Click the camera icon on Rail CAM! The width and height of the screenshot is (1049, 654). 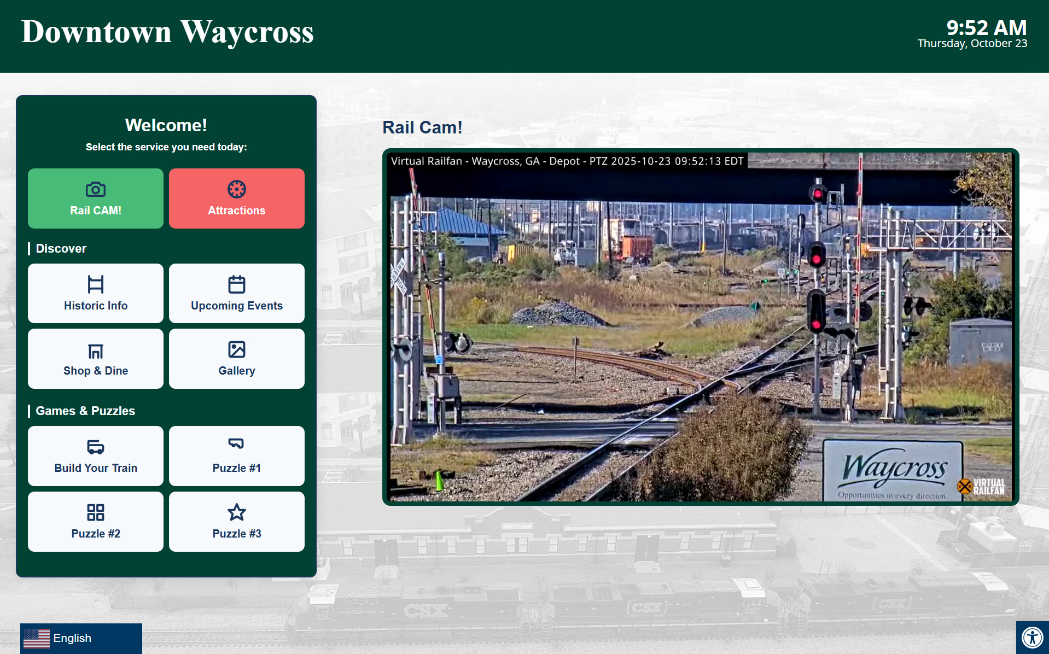96,189
